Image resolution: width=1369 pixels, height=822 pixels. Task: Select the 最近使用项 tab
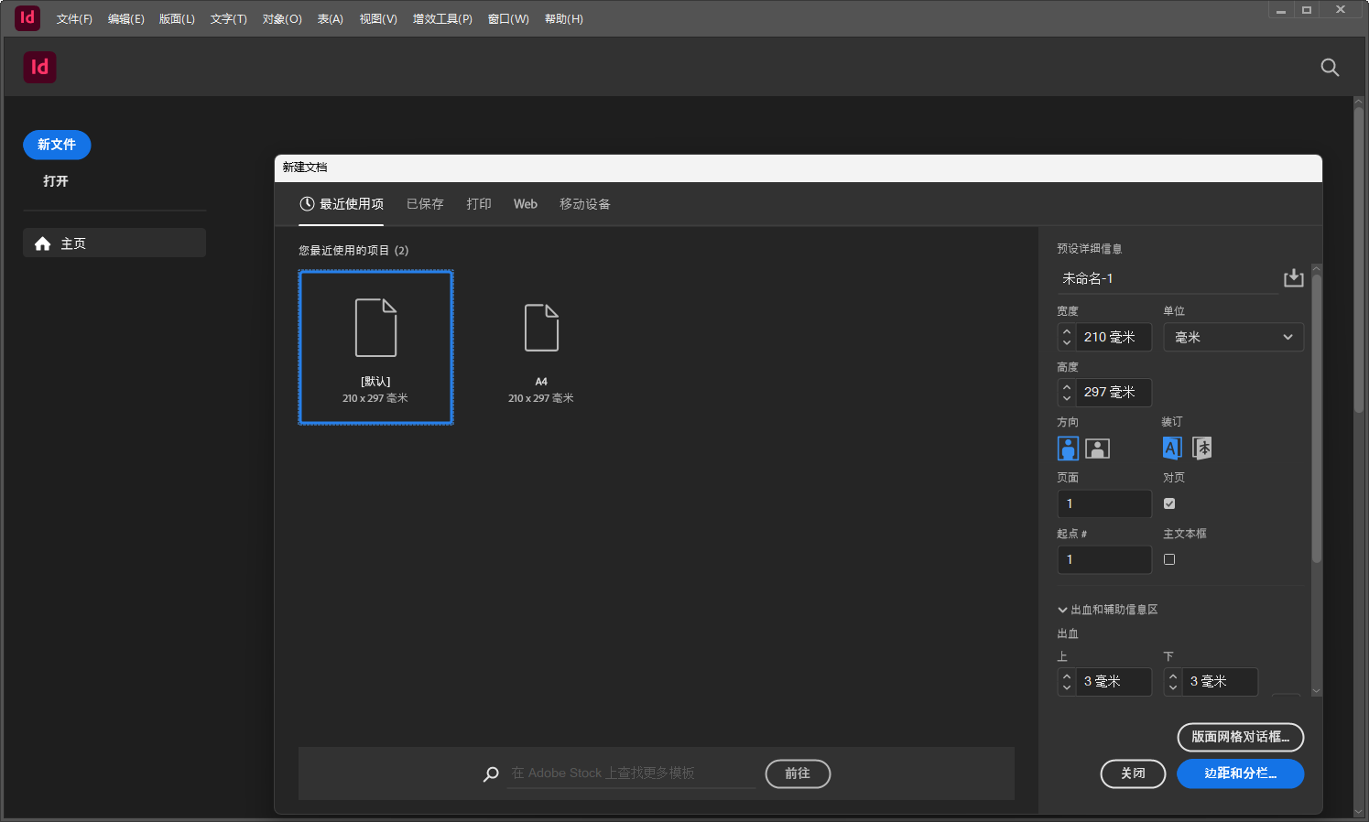342,204
